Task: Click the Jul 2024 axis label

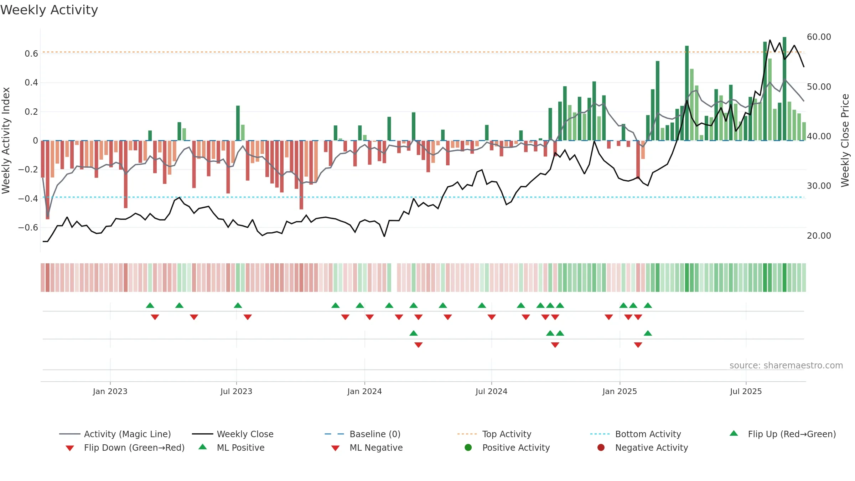Action: point(491,391)
